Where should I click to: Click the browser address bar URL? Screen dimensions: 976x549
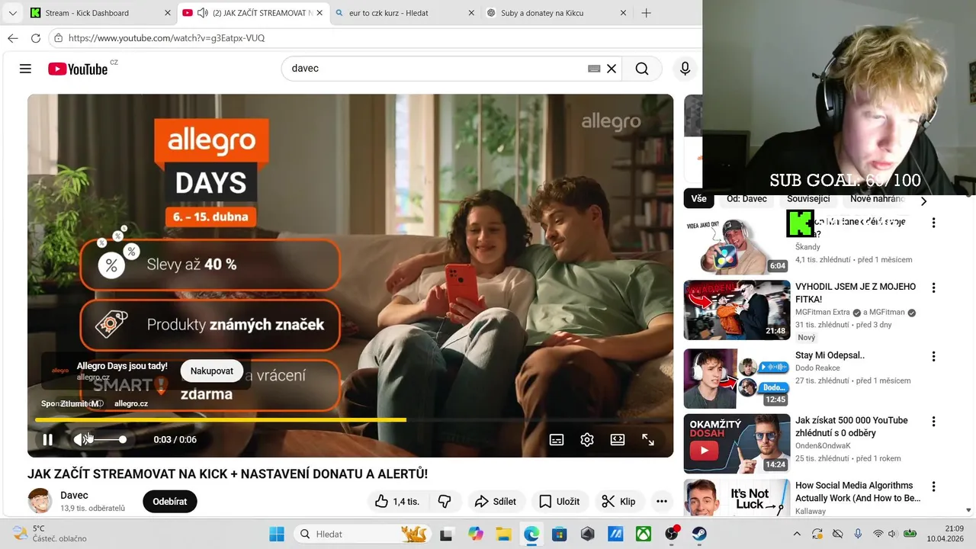point(166,38)
